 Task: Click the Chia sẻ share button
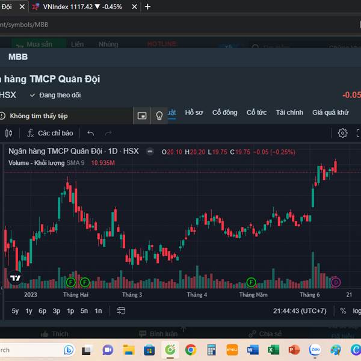(265, 334)
